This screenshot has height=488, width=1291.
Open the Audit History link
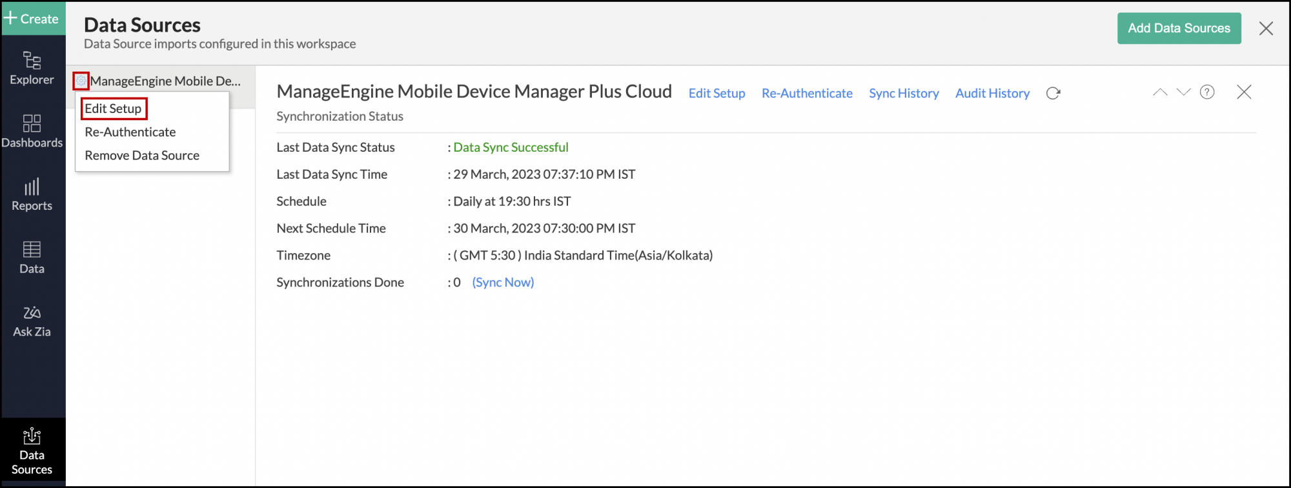pyautogui.click(x=992, y=94)
